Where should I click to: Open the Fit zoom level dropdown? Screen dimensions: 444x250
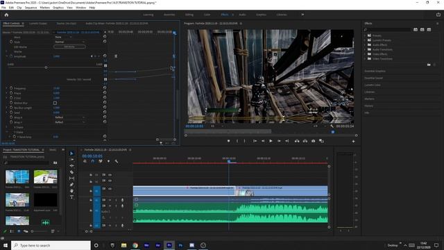click(217, 126)
